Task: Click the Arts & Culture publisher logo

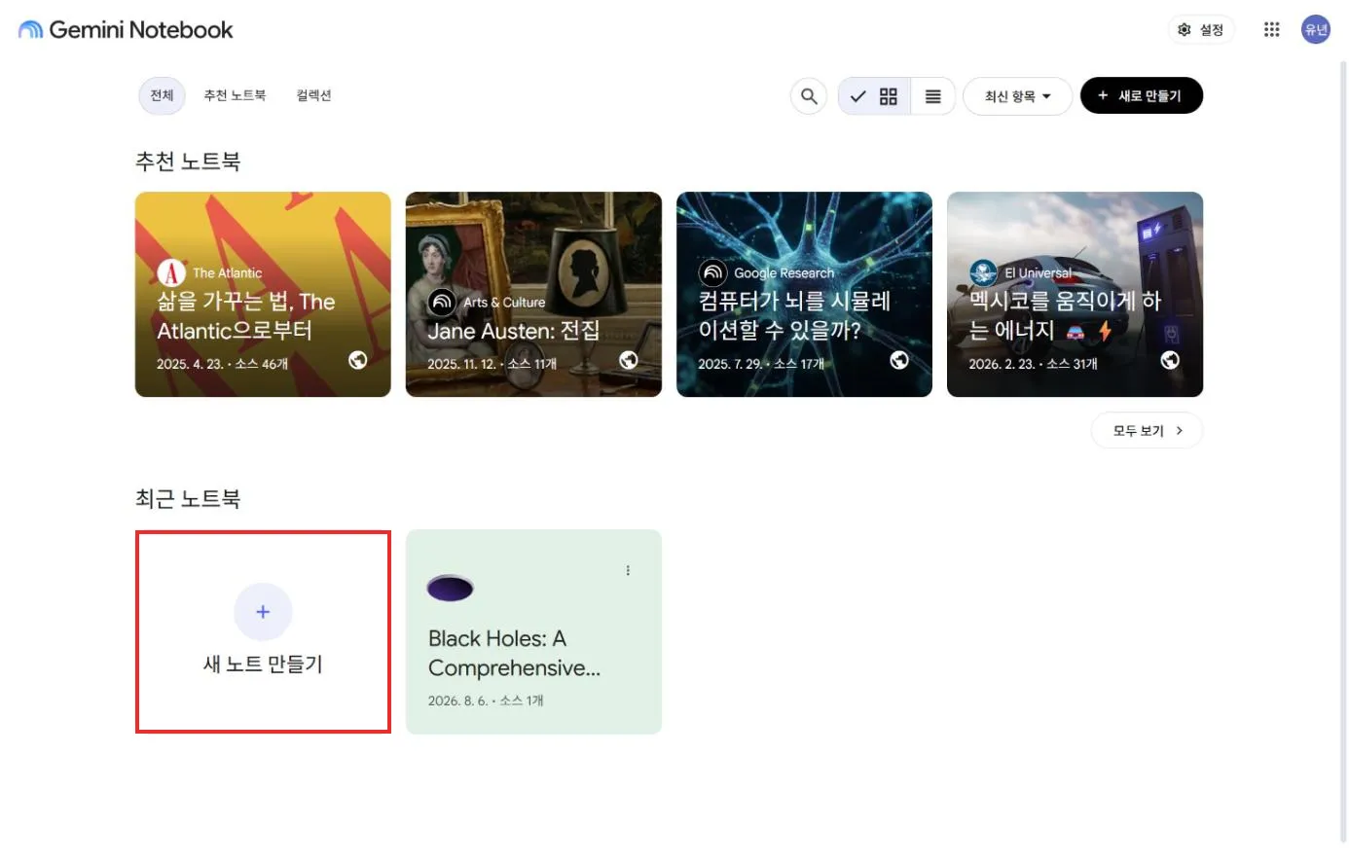Action: 442,303
